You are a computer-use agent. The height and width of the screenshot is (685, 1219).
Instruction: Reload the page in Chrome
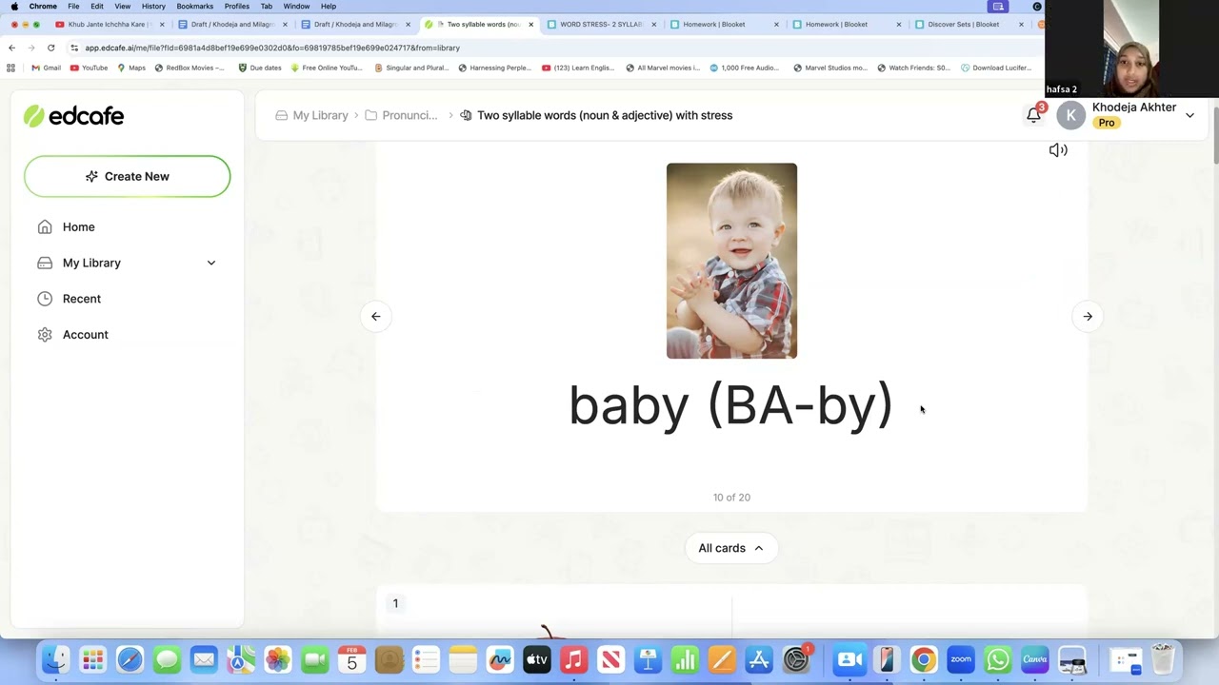coord(50,48)
